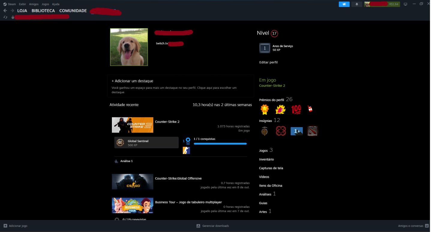The height and width of the screenshot is (232, 432).
Task: Open the Amigos menu
Action: pyautogui.click(x=34, y=4)
